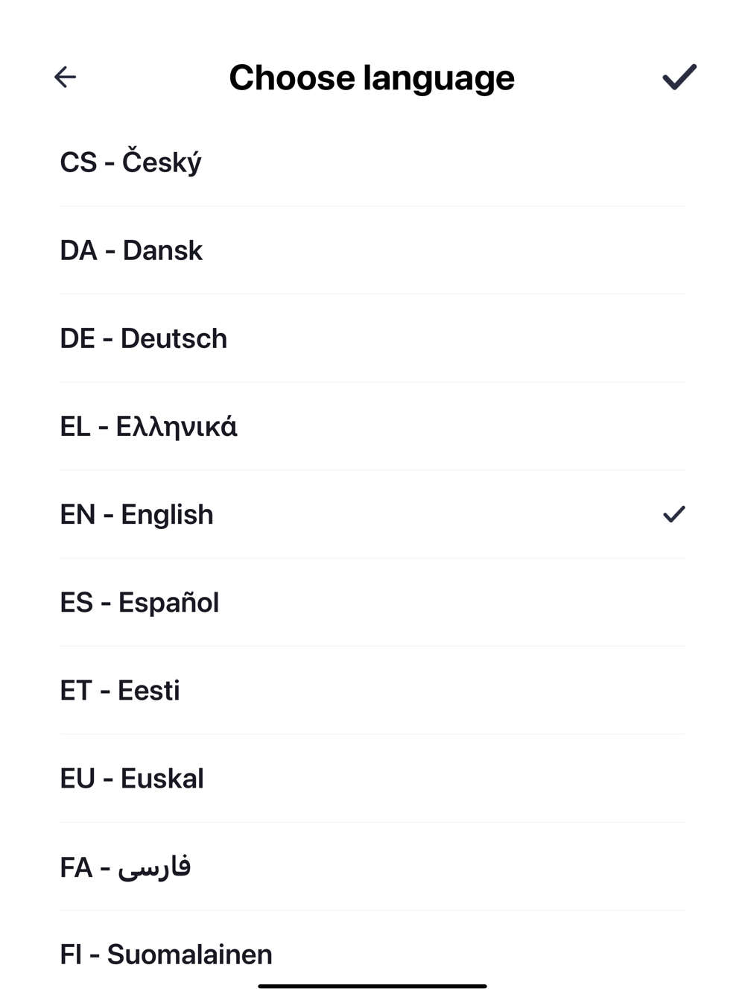
Task: Confirm language choice with the top checkmark
Action: click(679, 77)
